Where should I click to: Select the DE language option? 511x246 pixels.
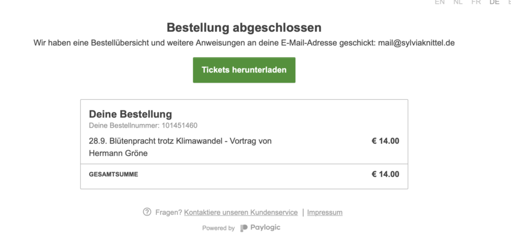[494, 2]
